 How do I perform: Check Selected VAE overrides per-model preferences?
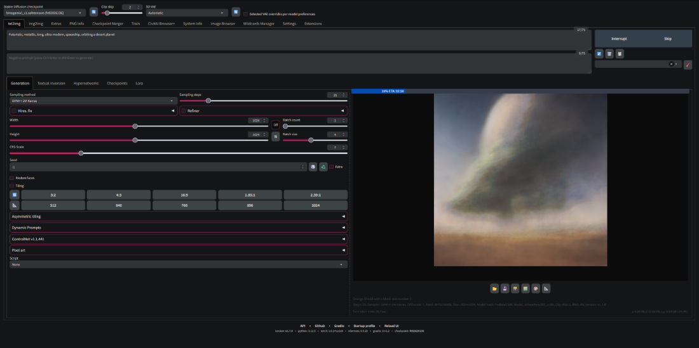[246, 14]
